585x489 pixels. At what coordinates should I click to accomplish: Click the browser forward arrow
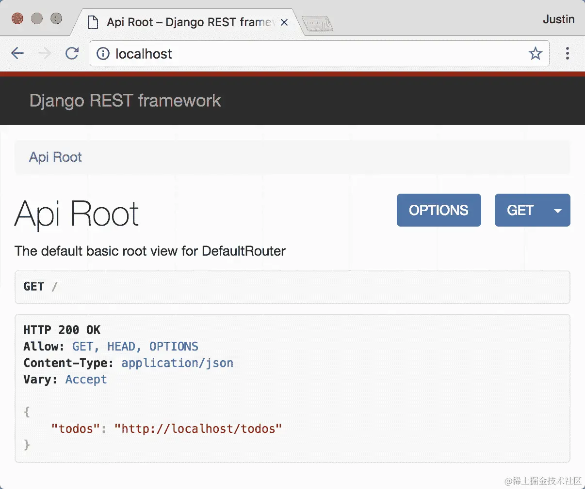coord(45,53)
